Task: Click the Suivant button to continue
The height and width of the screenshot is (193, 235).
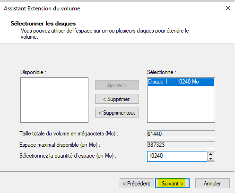Action: coord(172,183)
